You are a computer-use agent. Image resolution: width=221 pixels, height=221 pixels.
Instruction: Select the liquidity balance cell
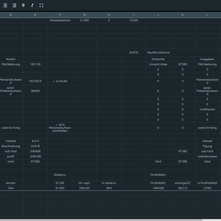[158, 52]
